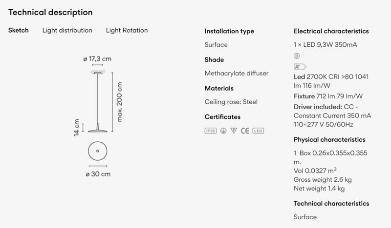The image size is (391, 228).
Task: Click the A+ energy class label icon
Action: click(300, 67)
